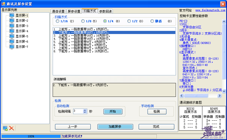
Task: Select 显示屏-2 in the screen list
Action: point(21,21)
